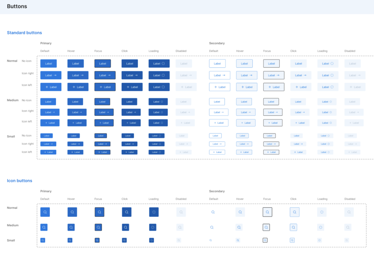Click the 'Standard buttons' section heading
The image size is (374, 261).
[24, 32]
